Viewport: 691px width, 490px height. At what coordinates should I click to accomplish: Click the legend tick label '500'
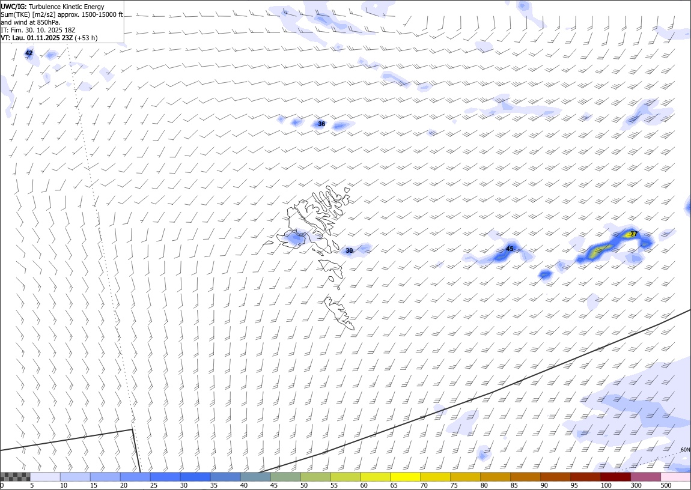click(x=666, y=485)
